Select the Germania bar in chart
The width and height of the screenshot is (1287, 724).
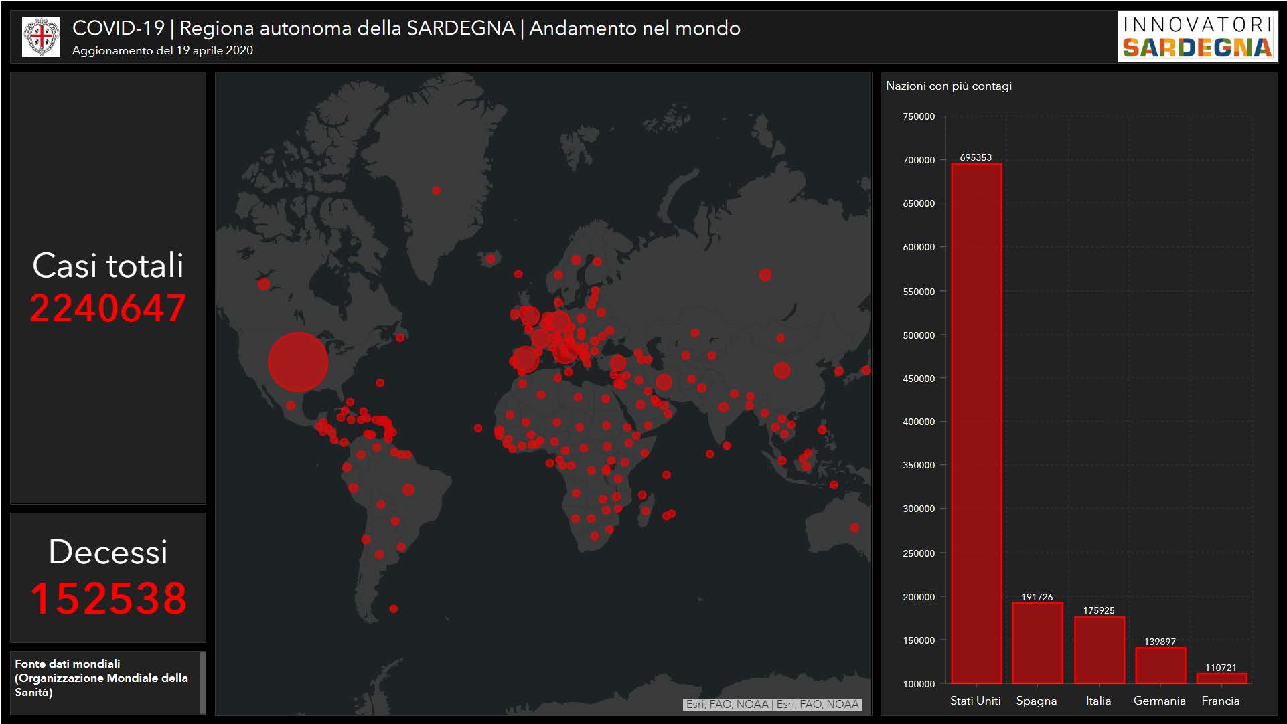click(x=1160, y=664)
